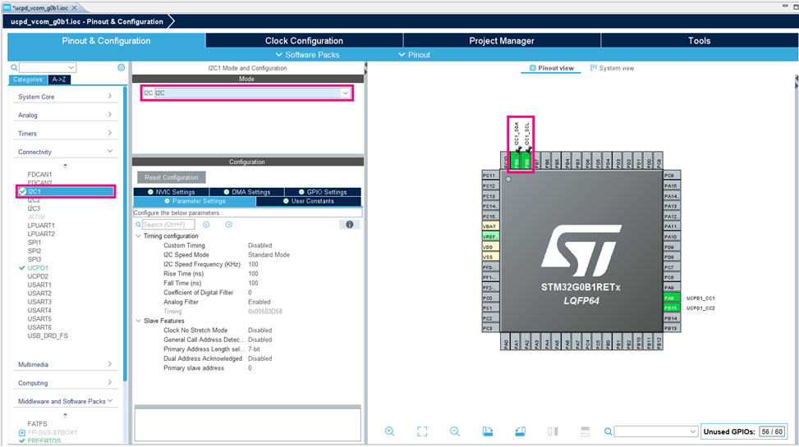Open the NVIC Settings tab
The image size is (799, 447).
[x=171, y=192]
